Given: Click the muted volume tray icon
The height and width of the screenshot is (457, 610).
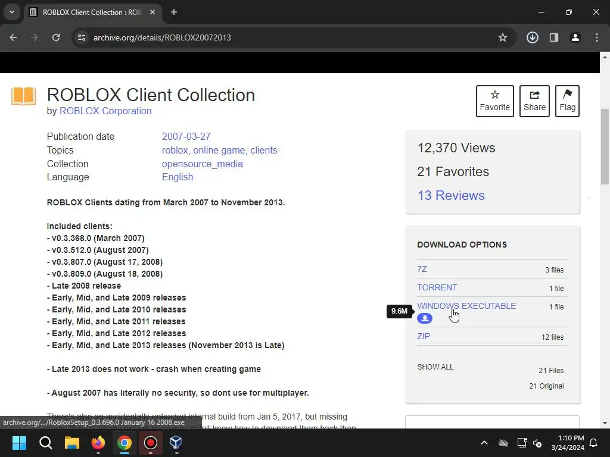Looking at the screenshot, I should [x=537, y=443].
